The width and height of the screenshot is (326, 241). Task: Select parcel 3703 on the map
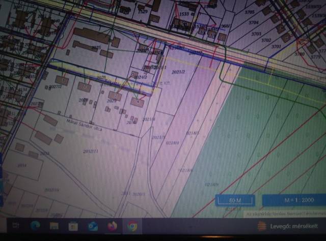pos(256,33)
